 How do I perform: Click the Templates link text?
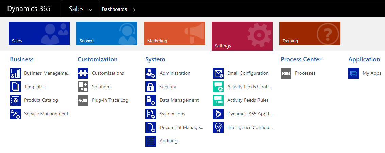click(35, 87)
